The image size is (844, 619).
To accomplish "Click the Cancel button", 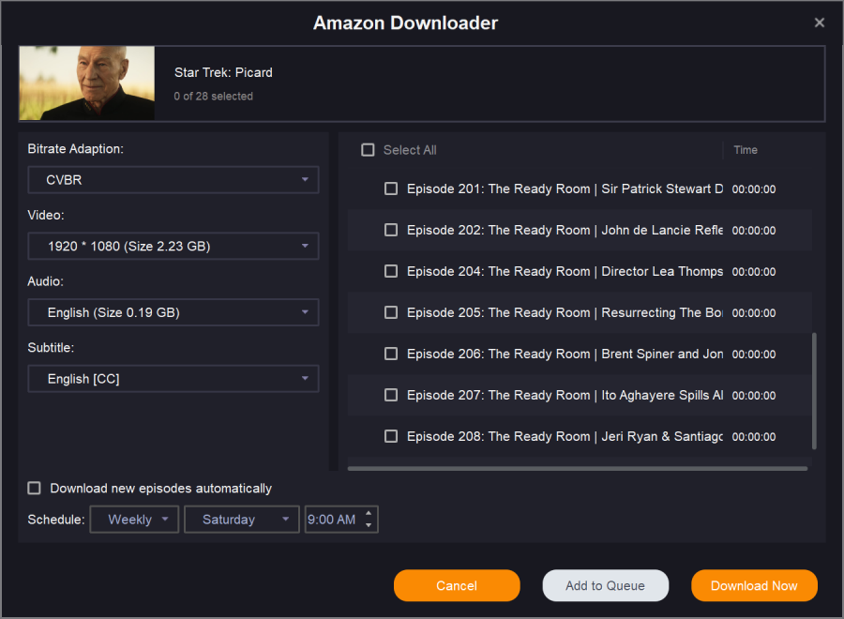I will [x=457, y=585].
